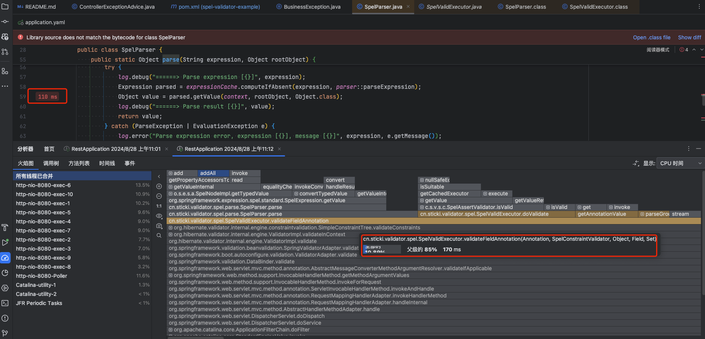The width and height of the screenshot is (705, 339).
Task: Switch to BusinessException.java tab
Action: tap(308, 7)
